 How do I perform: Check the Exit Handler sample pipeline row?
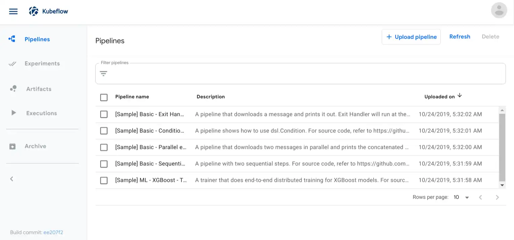pos(104,114)
